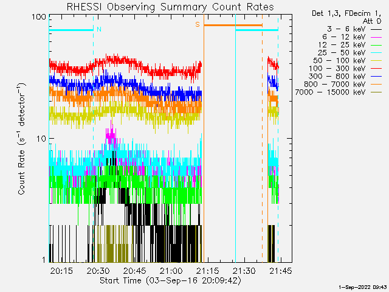This screenshot has width=389, height=292.
Task: Click the '1' y-axis tick label
Action: point(44,260)
